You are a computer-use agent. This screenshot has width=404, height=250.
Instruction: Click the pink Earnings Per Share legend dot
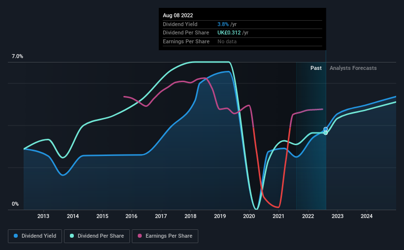point(140,236)
